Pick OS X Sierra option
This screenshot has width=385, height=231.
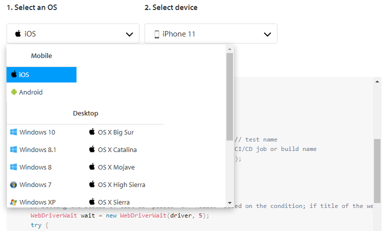109,202
